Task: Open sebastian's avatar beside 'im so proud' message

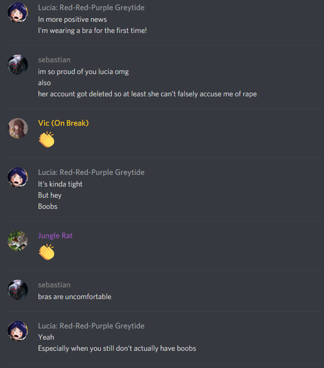Action: click(x=18, y=65)
